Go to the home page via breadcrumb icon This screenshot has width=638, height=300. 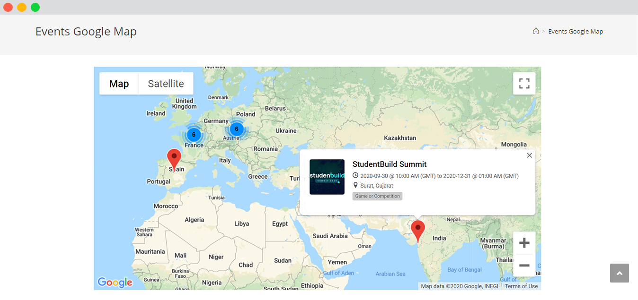click(536, 32)
